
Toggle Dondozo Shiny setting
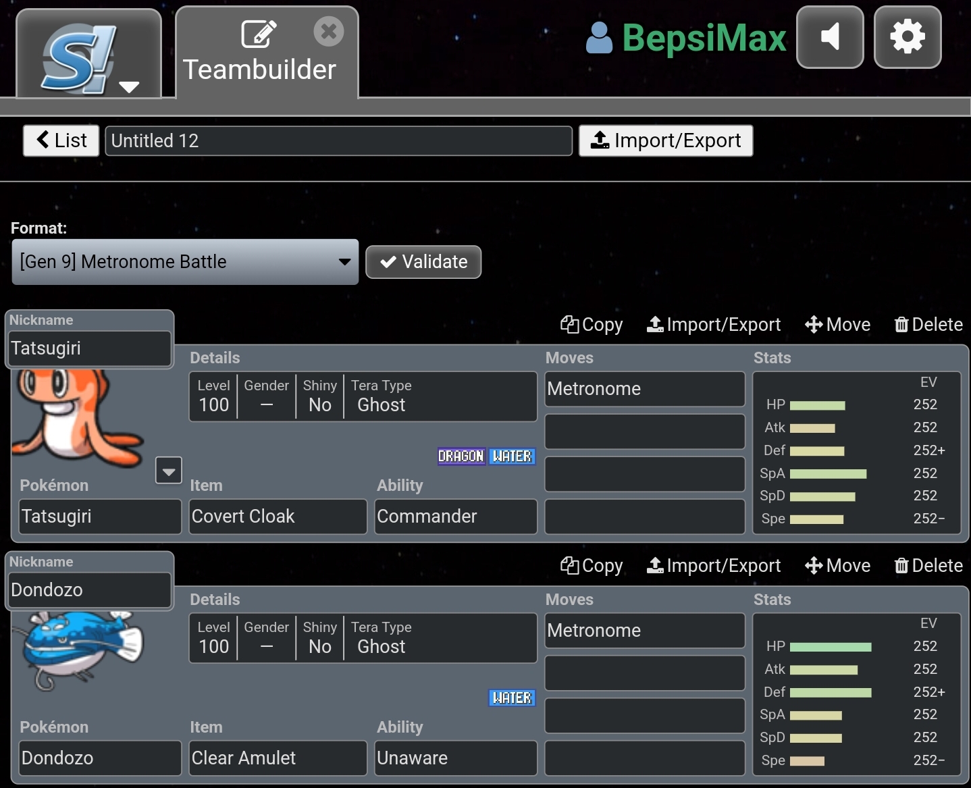click(320, 638)
